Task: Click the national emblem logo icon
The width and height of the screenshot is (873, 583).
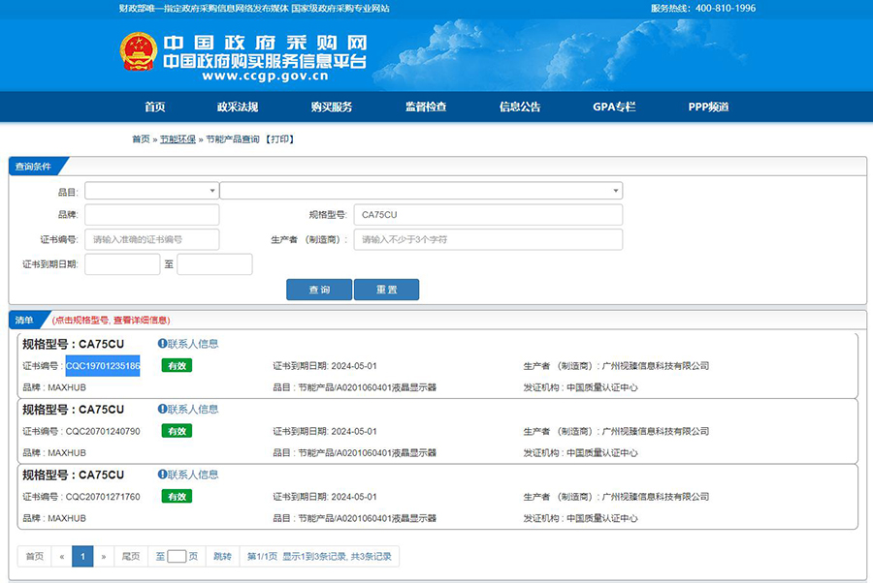Action: coord(138,51)
